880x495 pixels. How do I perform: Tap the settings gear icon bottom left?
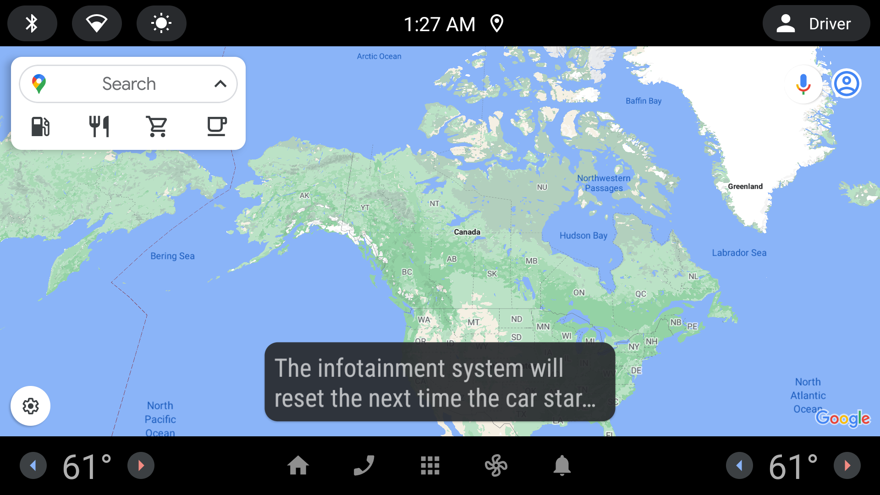coord(30,405)
